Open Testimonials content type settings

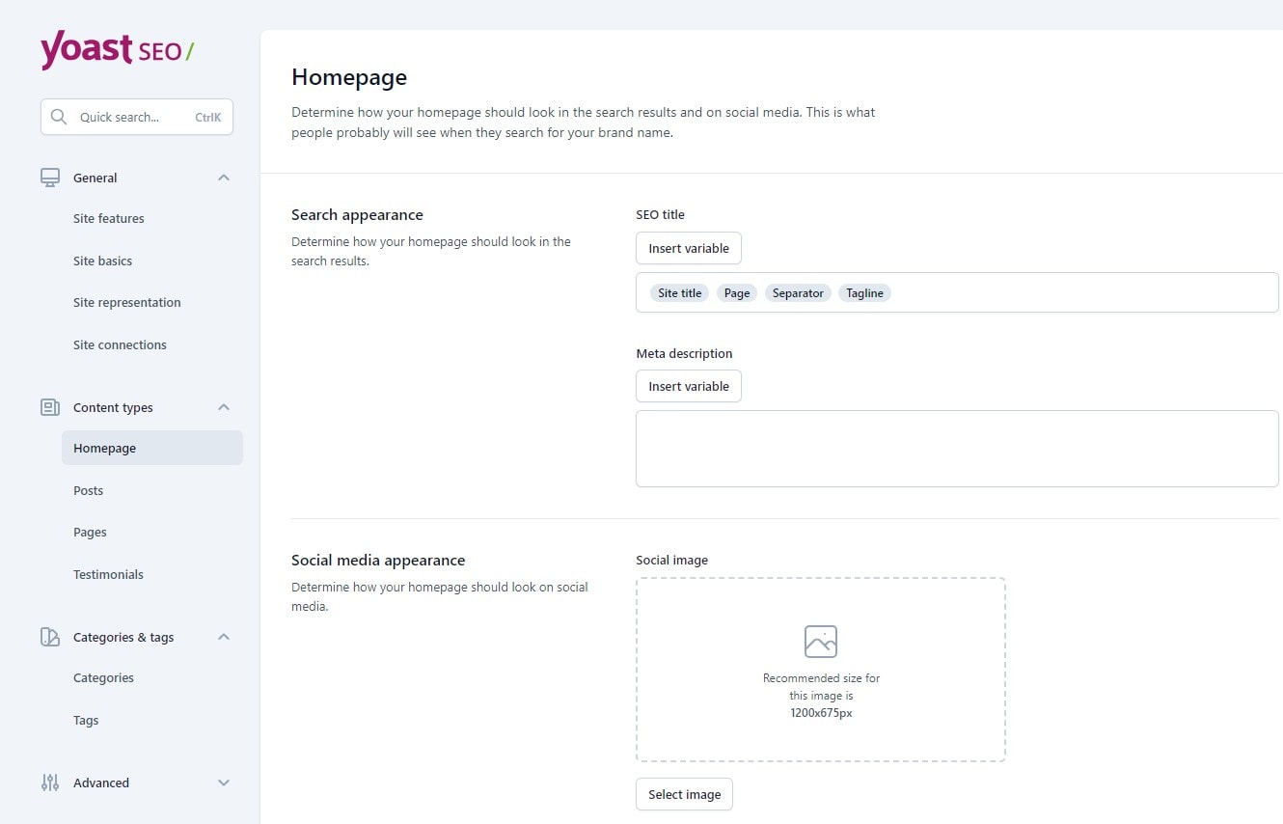click(x=109, y=574)
